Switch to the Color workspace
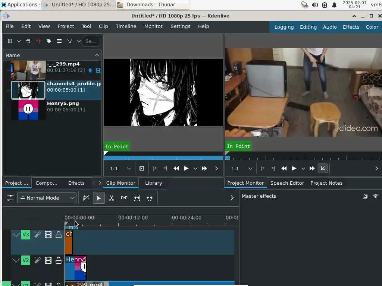Image resolution: width=382 pixels, height=286 pixels. (x=372, y=27)
